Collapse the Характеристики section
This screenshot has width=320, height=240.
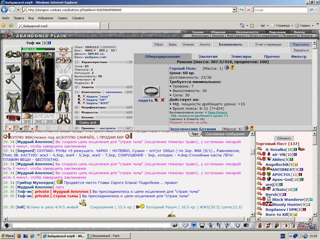[x=76, y=62]
